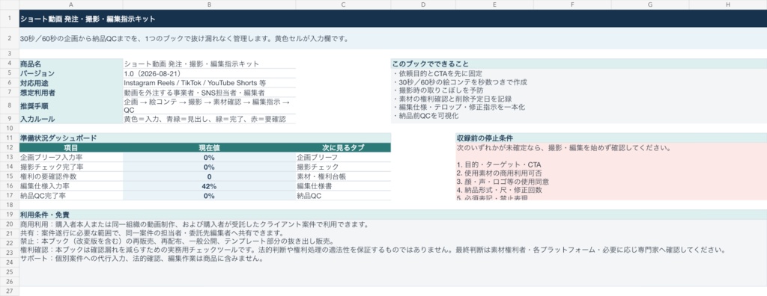Click the product name value next to 商品名

coord(210,64)
